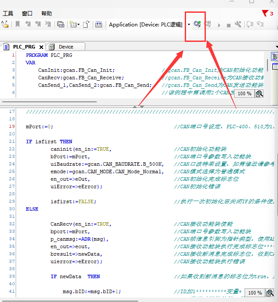Click the Logout icon in toolbar
278x302 pixels.
pos(208,25)
